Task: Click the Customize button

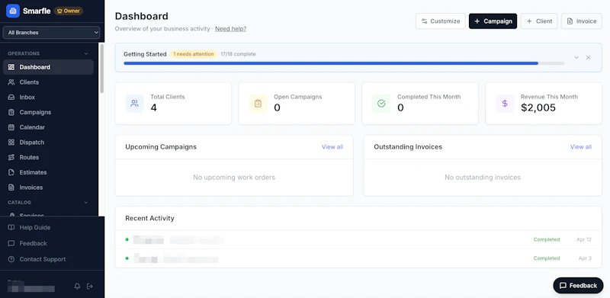Action: [441, 21]
